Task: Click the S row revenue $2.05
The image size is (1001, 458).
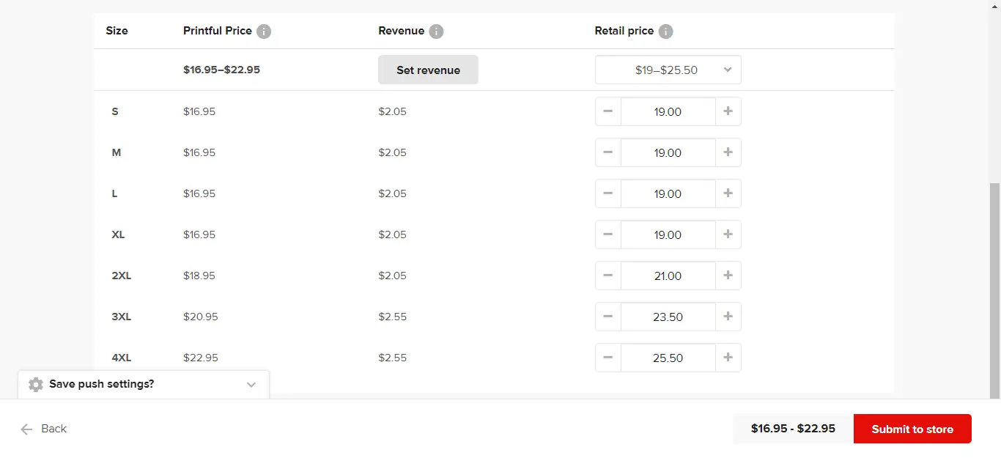Action: (392, 111)
